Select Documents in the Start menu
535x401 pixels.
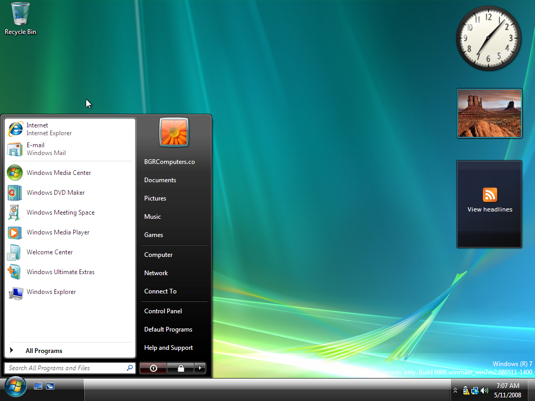pyautogui.click(x=160, y=180)
